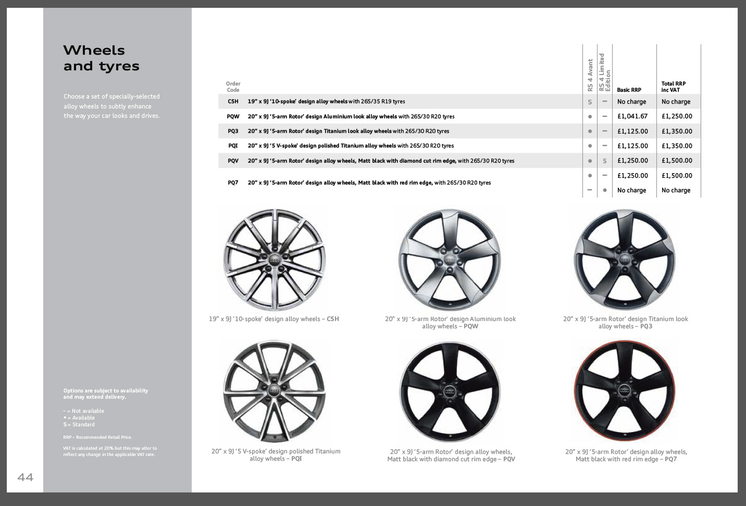746x506 pixels.
Task: Click the caption under the PQ7 wheel
Action: click(x=626, y=455)
